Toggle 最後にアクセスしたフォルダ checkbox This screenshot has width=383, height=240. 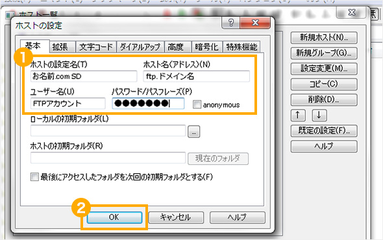(x=34, y=177)
